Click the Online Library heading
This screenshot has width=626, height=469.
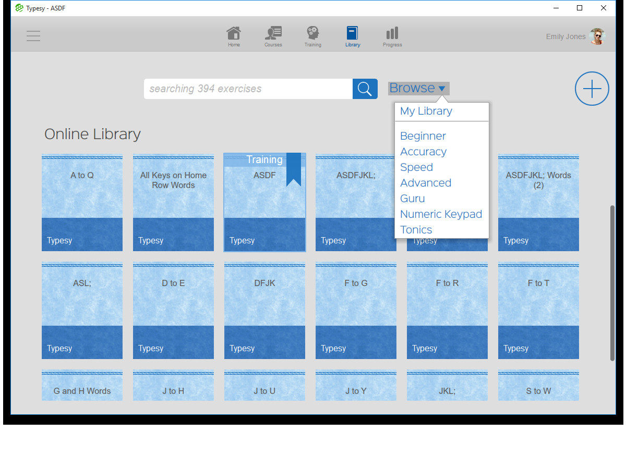pyautogui.click(x=92, y=134)
